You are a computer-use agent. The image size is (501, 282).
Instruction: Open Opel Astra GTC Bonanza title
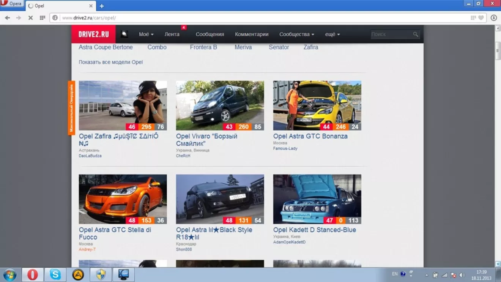pos(310,136)
